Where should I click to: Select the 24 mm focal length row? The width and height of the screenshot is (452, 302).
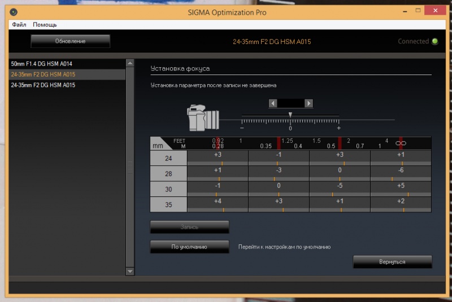pos(168,159)
